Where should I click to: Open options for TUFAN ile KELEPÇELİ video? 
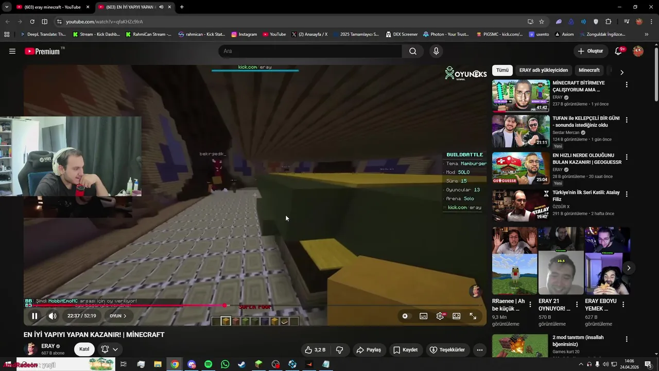pos(627,120)
